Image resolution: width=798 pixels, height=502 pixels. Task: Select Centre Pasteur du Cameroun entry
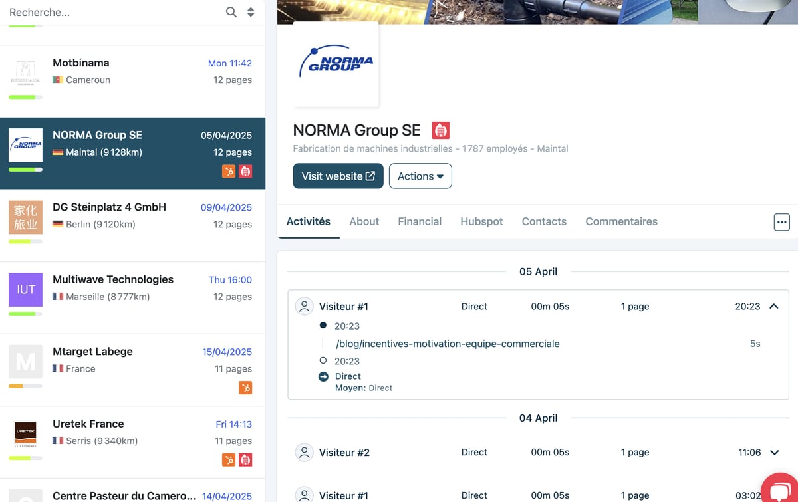(132, 491)
